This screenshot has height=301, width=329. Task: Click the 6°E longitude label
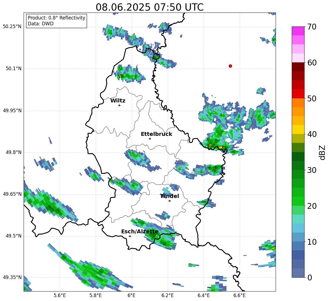(x=131, y=295)
